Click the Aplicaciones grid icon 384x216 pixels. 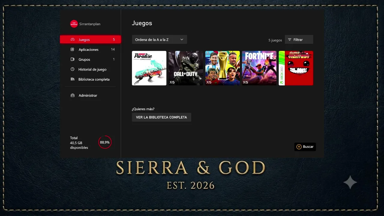pos(72,49)
